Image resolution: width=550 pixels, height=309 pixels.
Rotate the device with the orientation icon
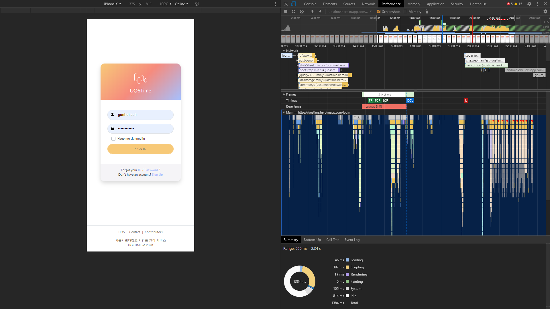(x=197, y=4)
